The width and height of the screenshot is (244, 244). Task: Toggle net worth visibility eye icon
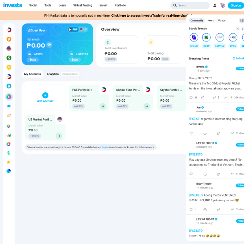tap(49, 45)
